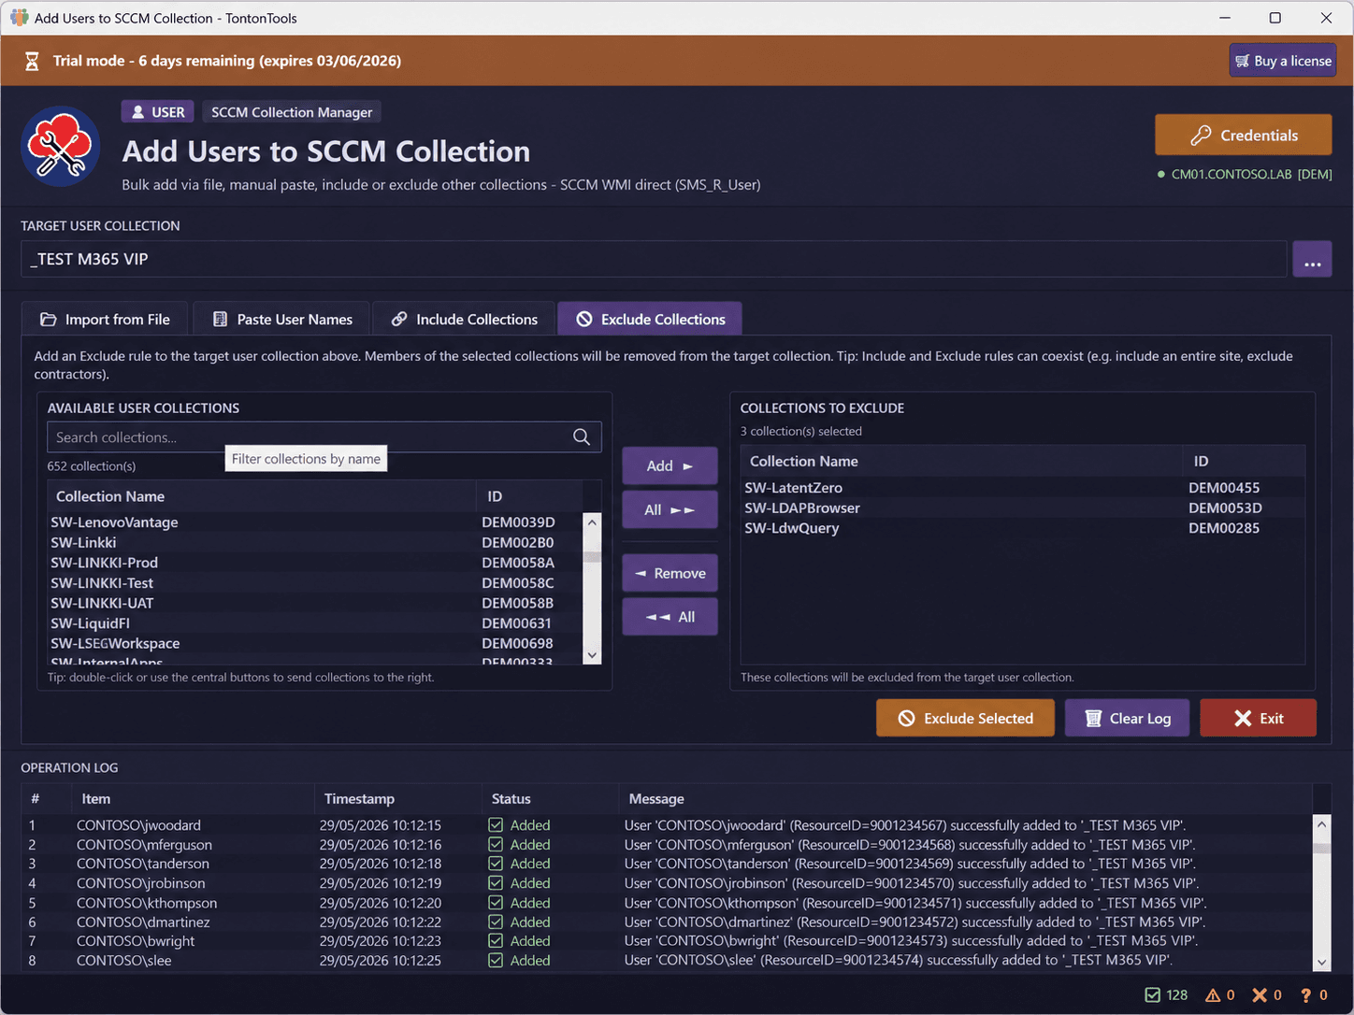The height and width of the screenshot is (1015, 1354).
Task: Click the Timestamp column header in log
Action: (x=398, y=799)
